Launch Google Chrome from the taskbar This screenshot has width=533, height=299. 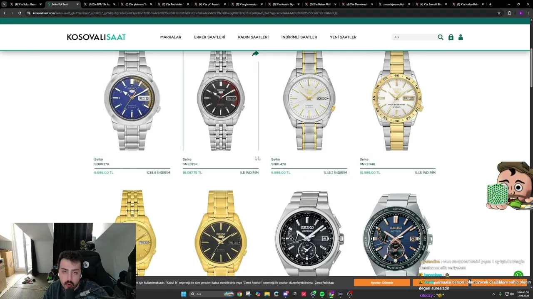pos(239,294)
